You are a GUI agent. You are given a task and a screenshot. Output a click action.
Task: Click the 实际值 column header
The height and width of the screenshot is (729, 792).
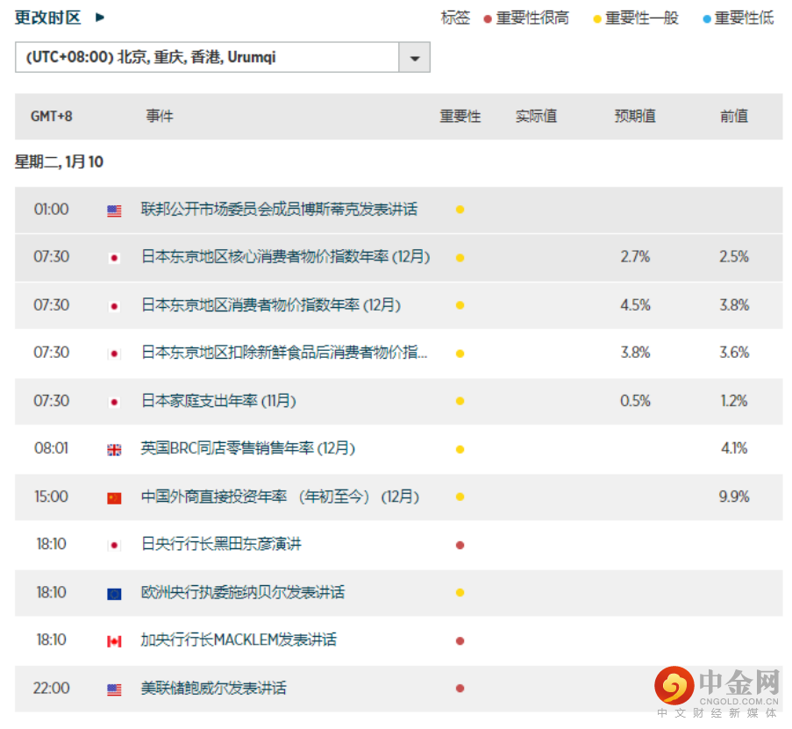[x=536, y=116]
